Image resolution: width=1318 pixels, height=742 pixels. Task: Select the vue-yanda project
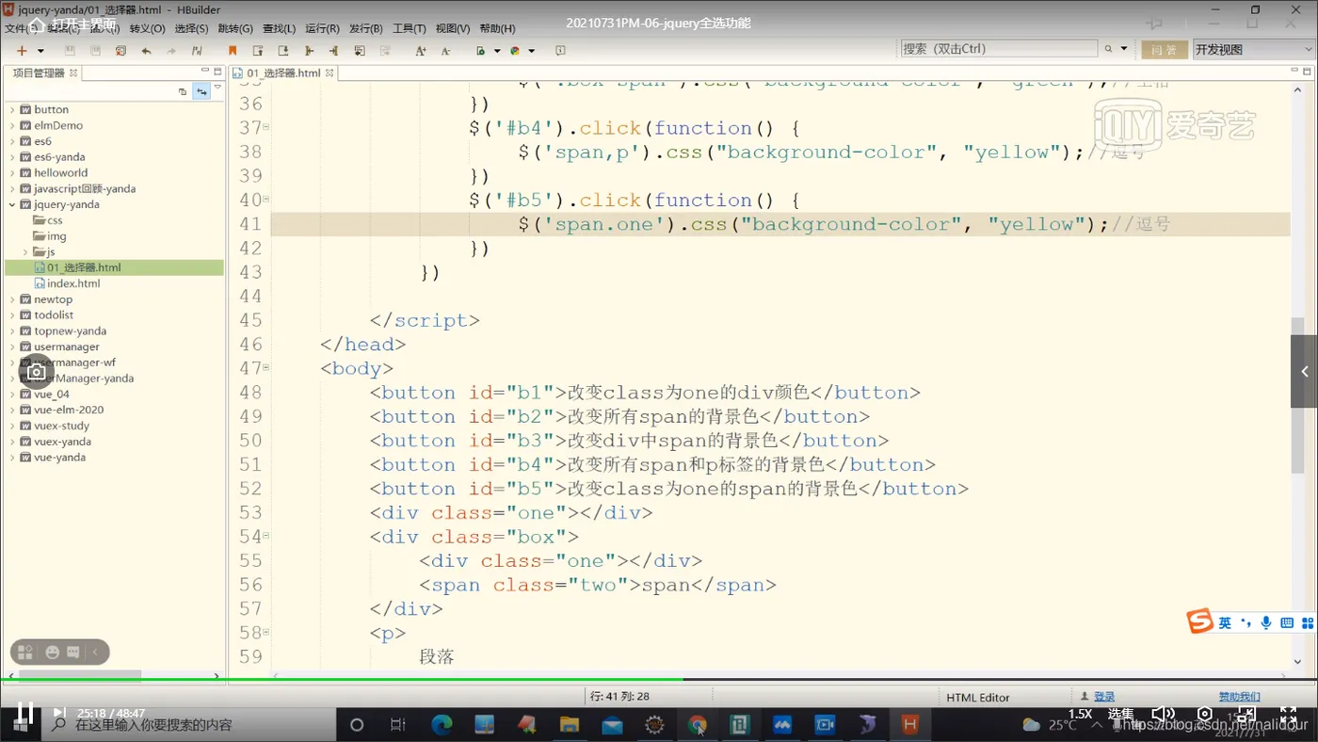click(59, 457)
